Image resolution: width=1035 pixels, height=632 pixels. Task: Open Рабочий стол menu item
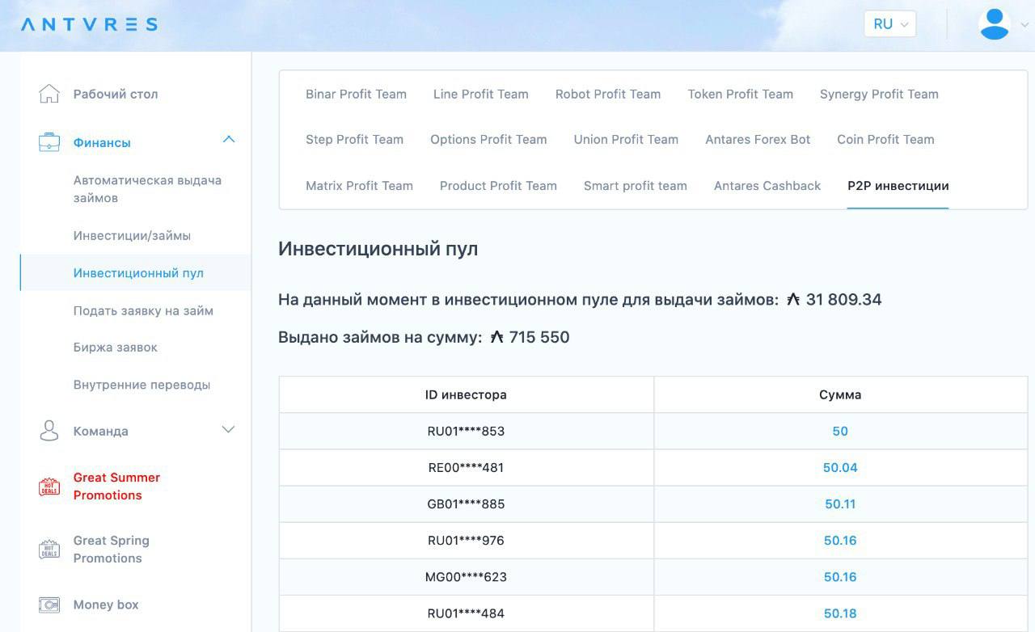(116, 94)
